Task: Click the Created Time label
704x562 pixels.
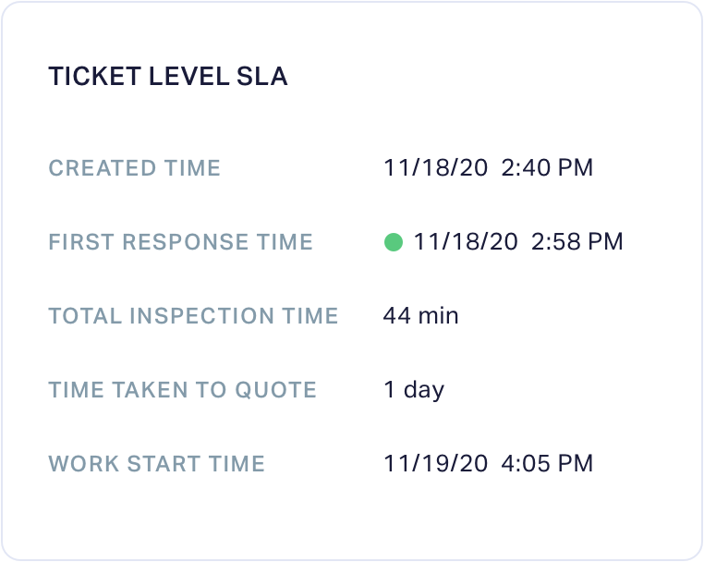Action: [x=134, y=168]
